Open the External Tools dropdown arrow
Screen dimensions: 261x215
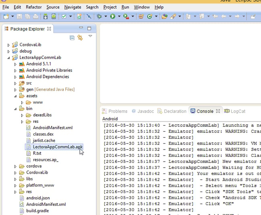[133, 16]
